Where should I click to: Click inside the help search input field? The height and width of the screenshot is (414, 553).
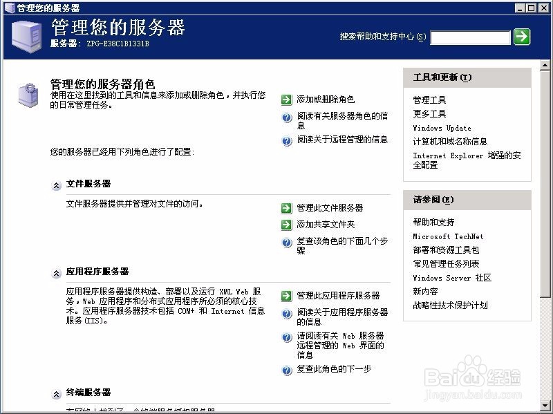tap(470, 37)
